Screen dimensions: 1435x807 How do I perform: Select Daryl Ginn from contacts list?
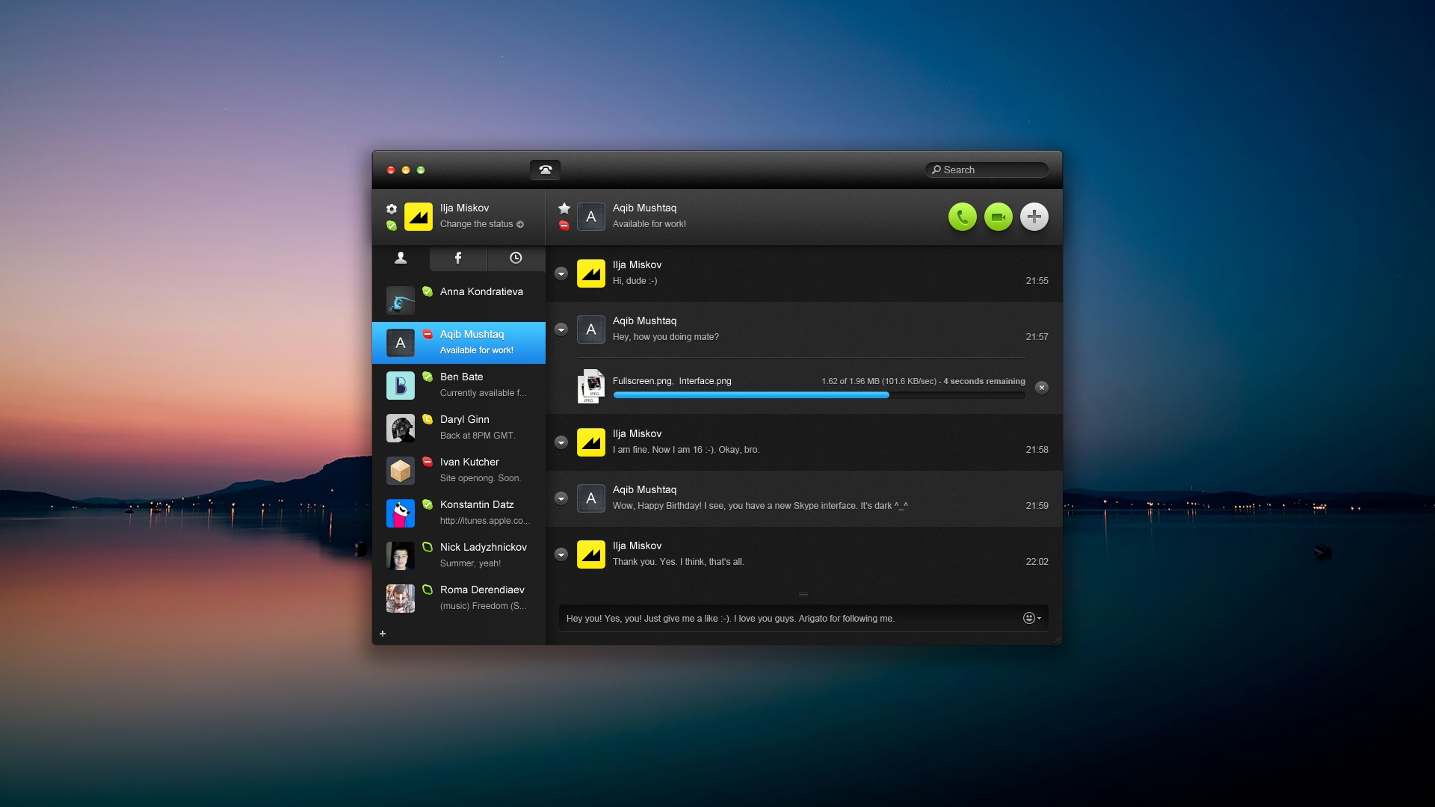coord(458,427)
